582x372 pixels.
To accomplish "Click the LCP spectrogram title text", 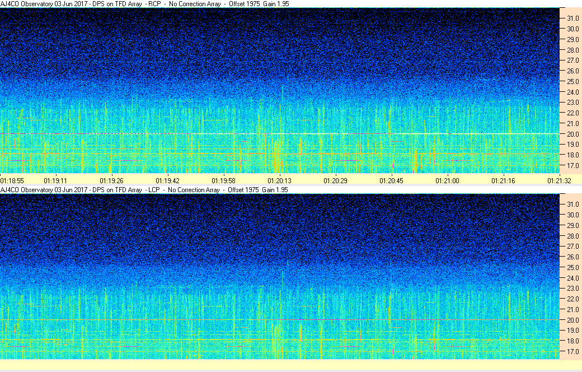I will [x=144, y=190].
